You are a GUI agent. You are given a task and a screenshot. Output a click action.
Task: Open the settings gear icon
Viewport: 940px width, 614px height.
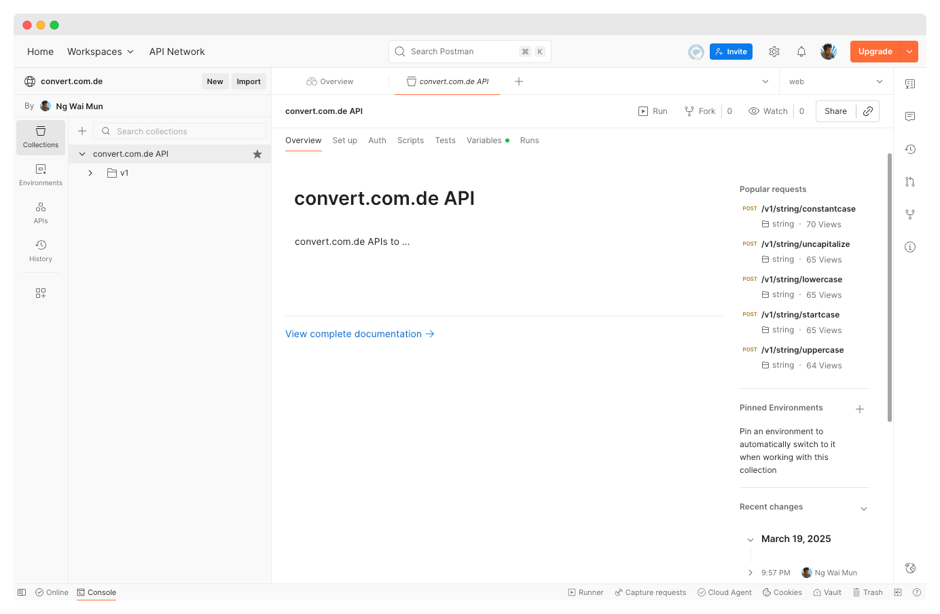pyautogui.click(x=774, y=52)
